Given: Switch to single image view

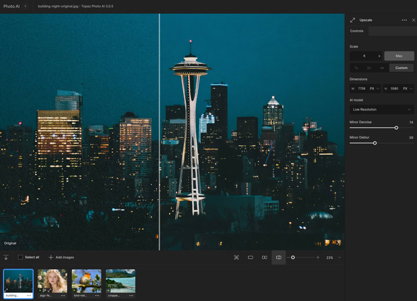Looking at the screenshot, I should click(250, 258).
